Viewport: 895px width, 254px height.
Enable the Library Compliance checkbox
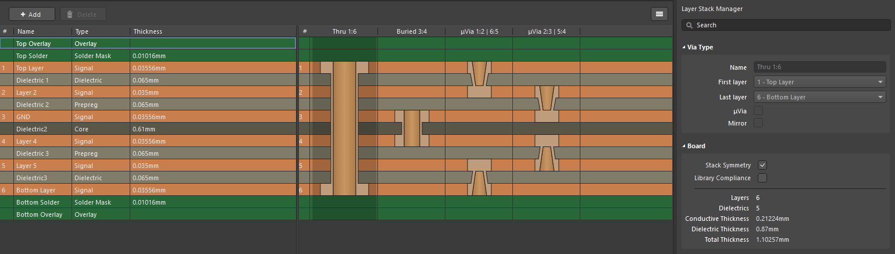pos(762,178)
